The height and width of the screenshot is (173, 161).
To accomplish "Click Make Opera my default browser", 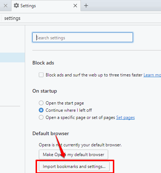I will (x=73, y=154).
